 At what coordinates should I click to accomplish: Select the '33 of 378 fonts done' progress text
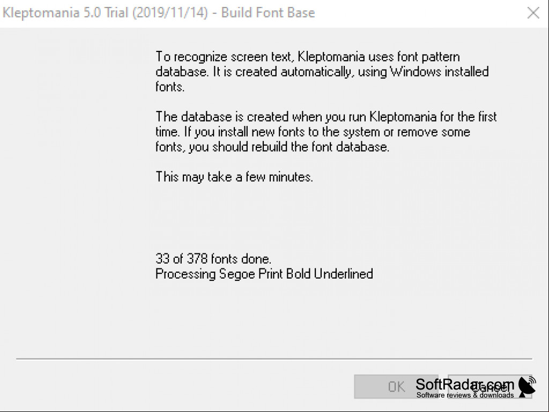[213, 259]
